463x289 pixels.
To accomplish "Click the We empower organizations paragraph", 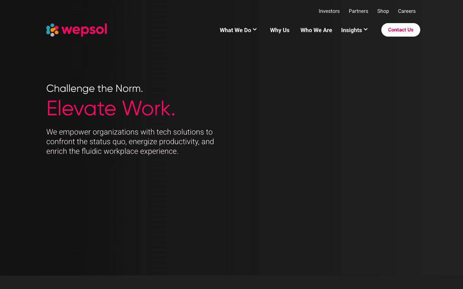I will coord(130,142).
